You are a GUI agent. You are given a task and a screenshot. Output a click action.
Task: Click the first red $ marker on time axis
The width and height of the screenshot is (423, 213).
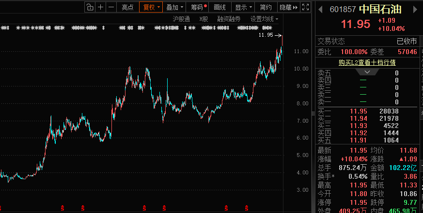click(x=62, y=208)
